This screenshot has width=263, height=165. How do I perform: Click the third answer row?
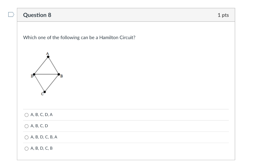point(126,137)
